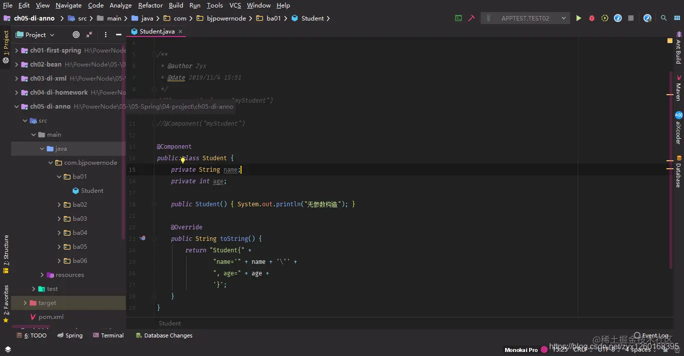
Task: Click the CRLF line separator in status bar
Action: click(x=580, y=349)
